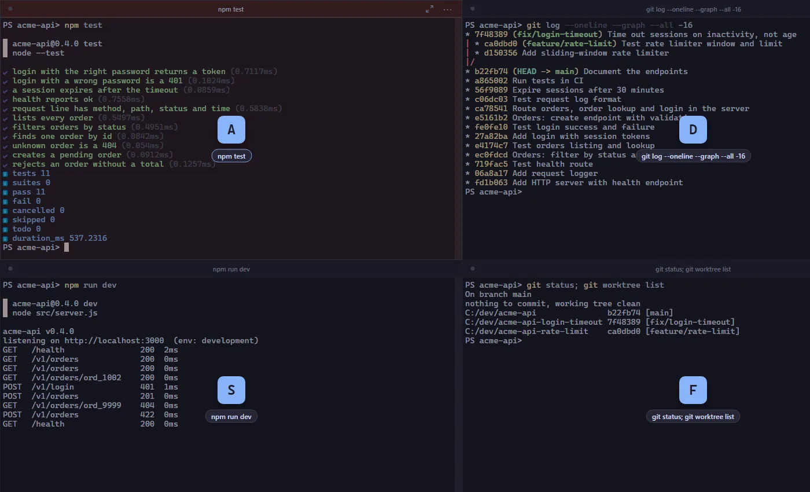
Task: Click commit 'a865002 Run tests in CI'
Action: click(529, 81)
